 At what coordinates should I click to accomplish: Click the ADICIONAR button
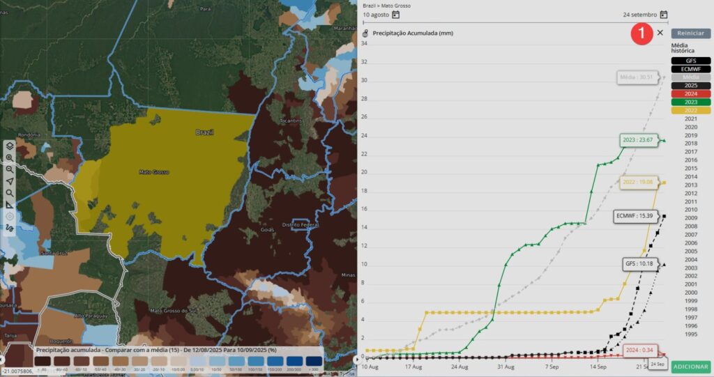pos(690,367)
